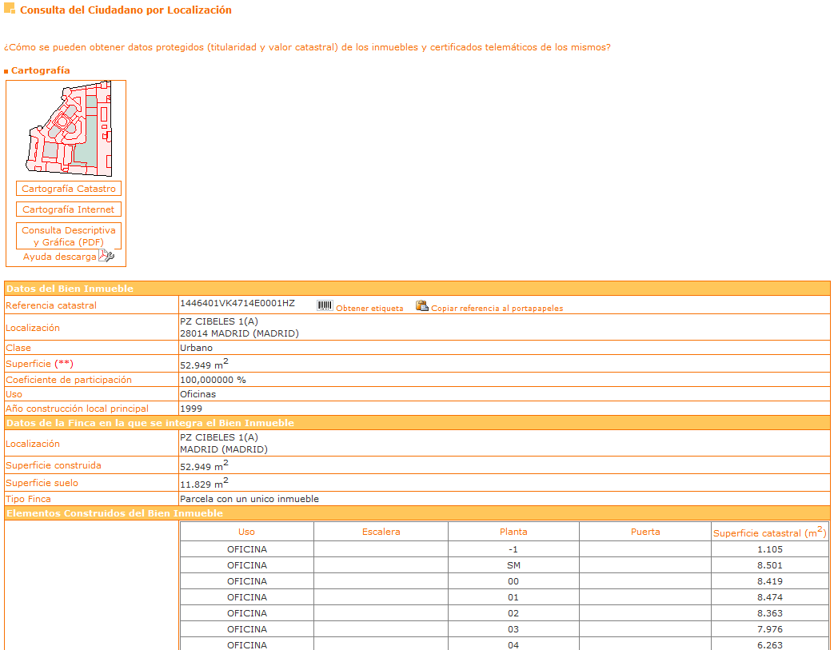Click the Escalera column header
This screenshot has width=834, height=650.
point(381,532)
